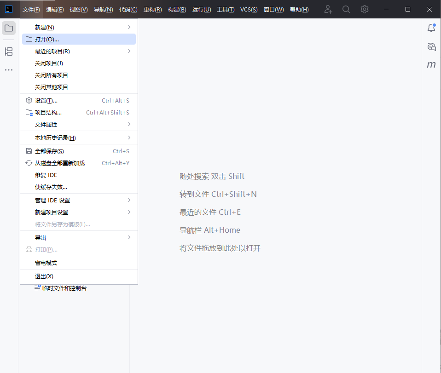Toggle 省电模式 (Power Save Mode)
The width and height of the screenshot is (441, 373).
(x=46, y=263)
